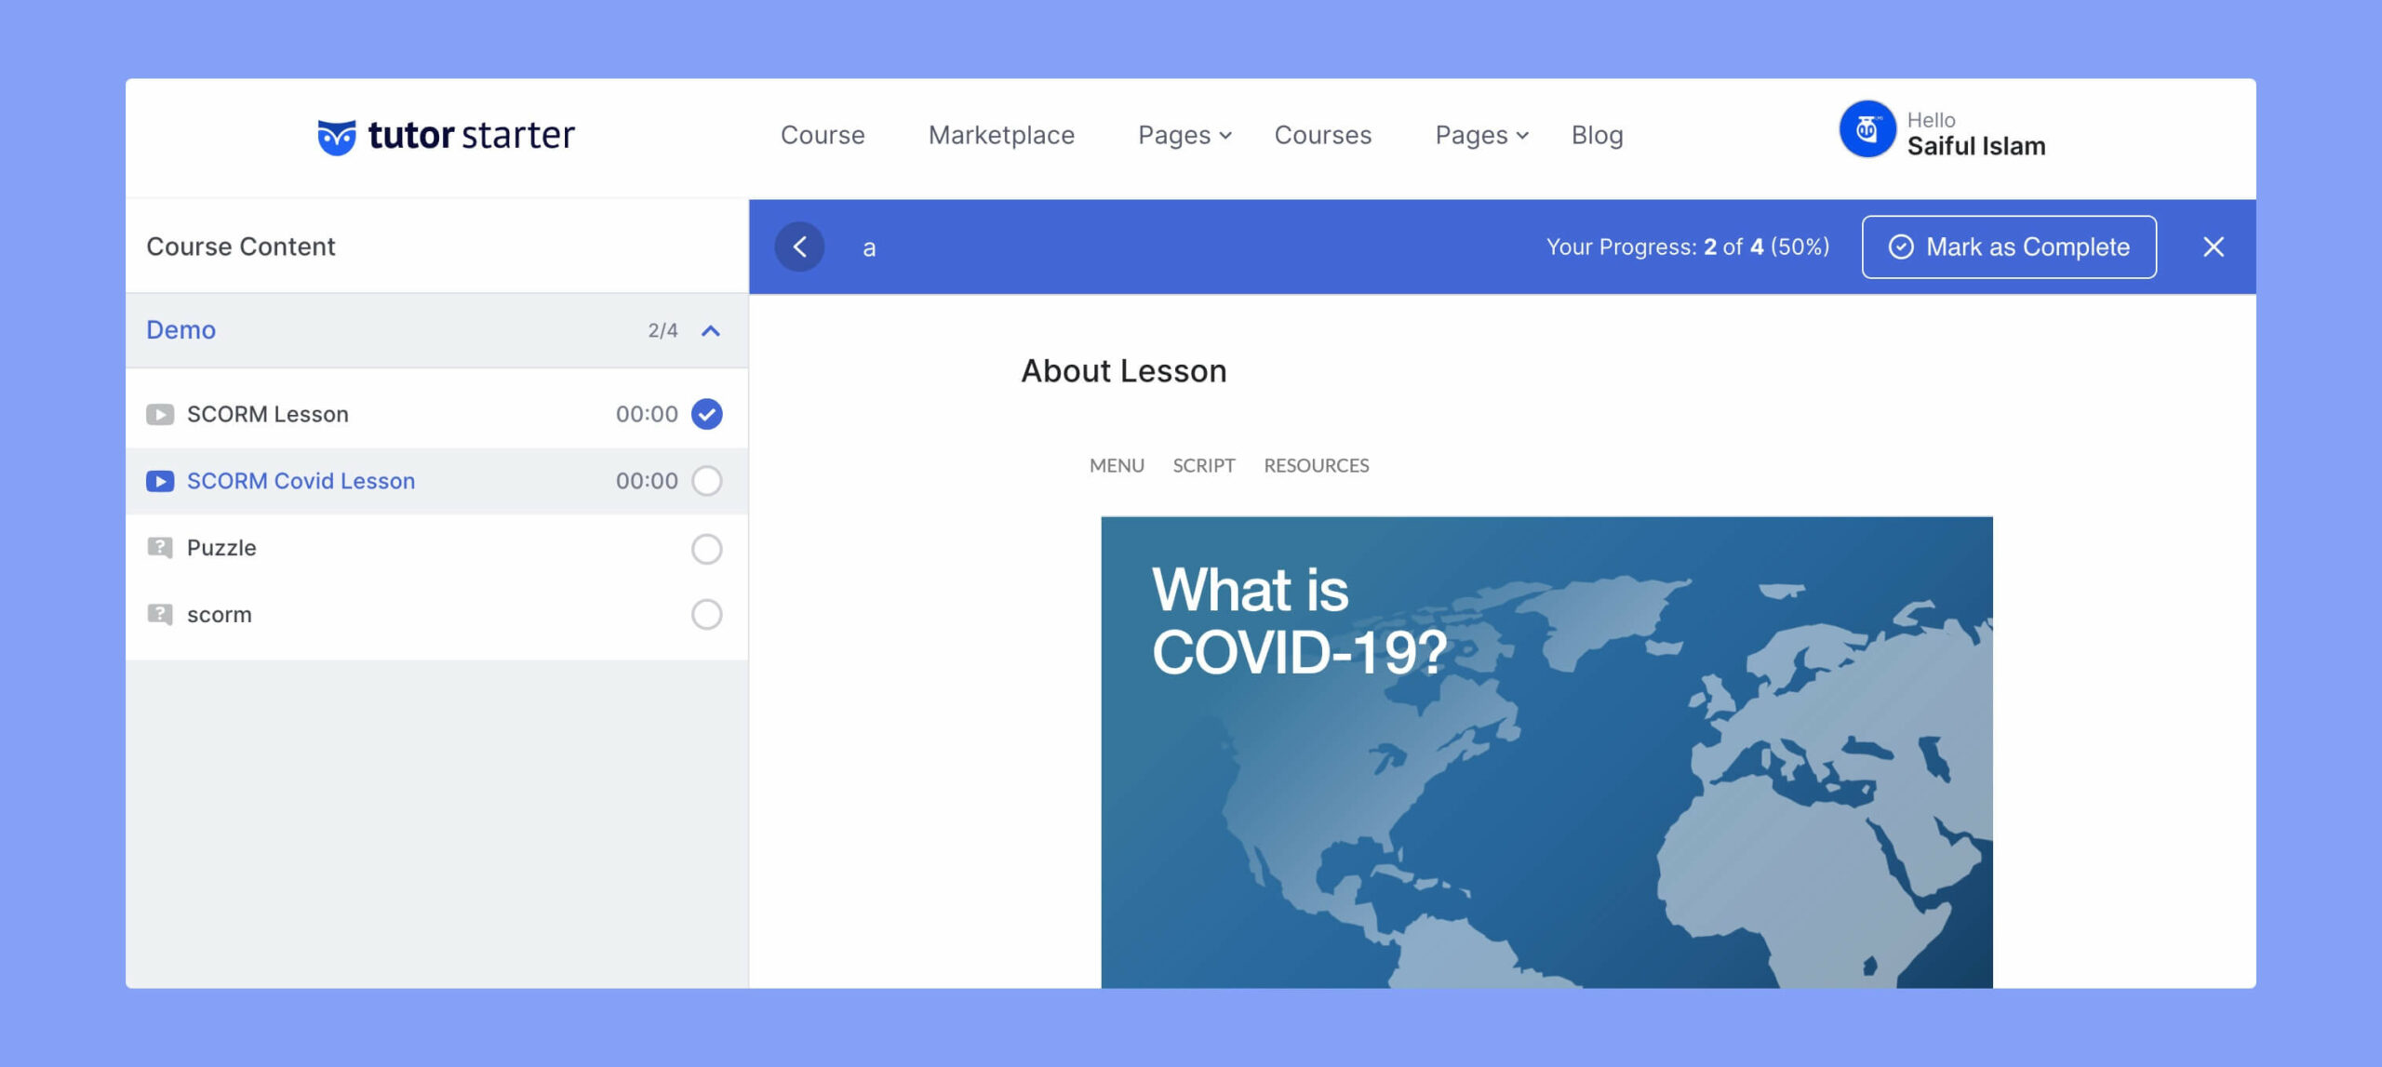Click the completed checkmark on SCORM Lesson
The width and height of the screenshot is (2382, 1067).
706,413
